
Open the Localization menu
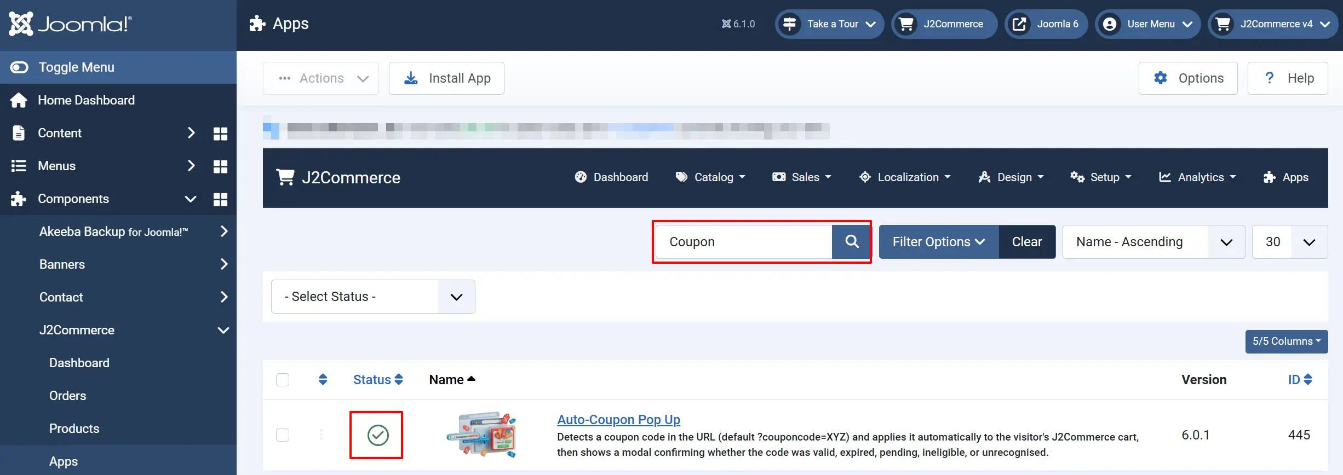[905, 177]
